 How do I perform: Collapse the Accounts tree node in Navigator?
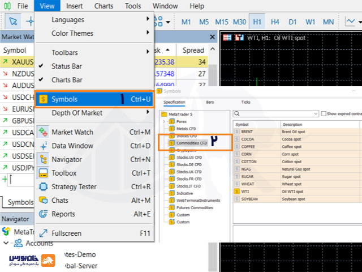pos(6,243)
